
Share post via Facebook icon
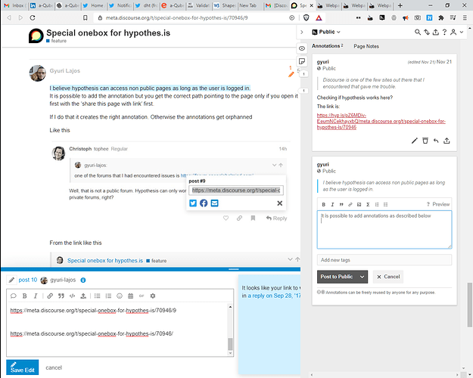pos(204,203)
